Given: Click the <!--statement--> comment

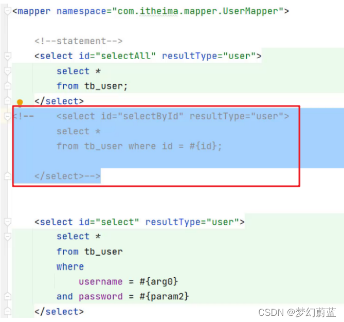Looking at the screenshot, I should pos(79,41).
